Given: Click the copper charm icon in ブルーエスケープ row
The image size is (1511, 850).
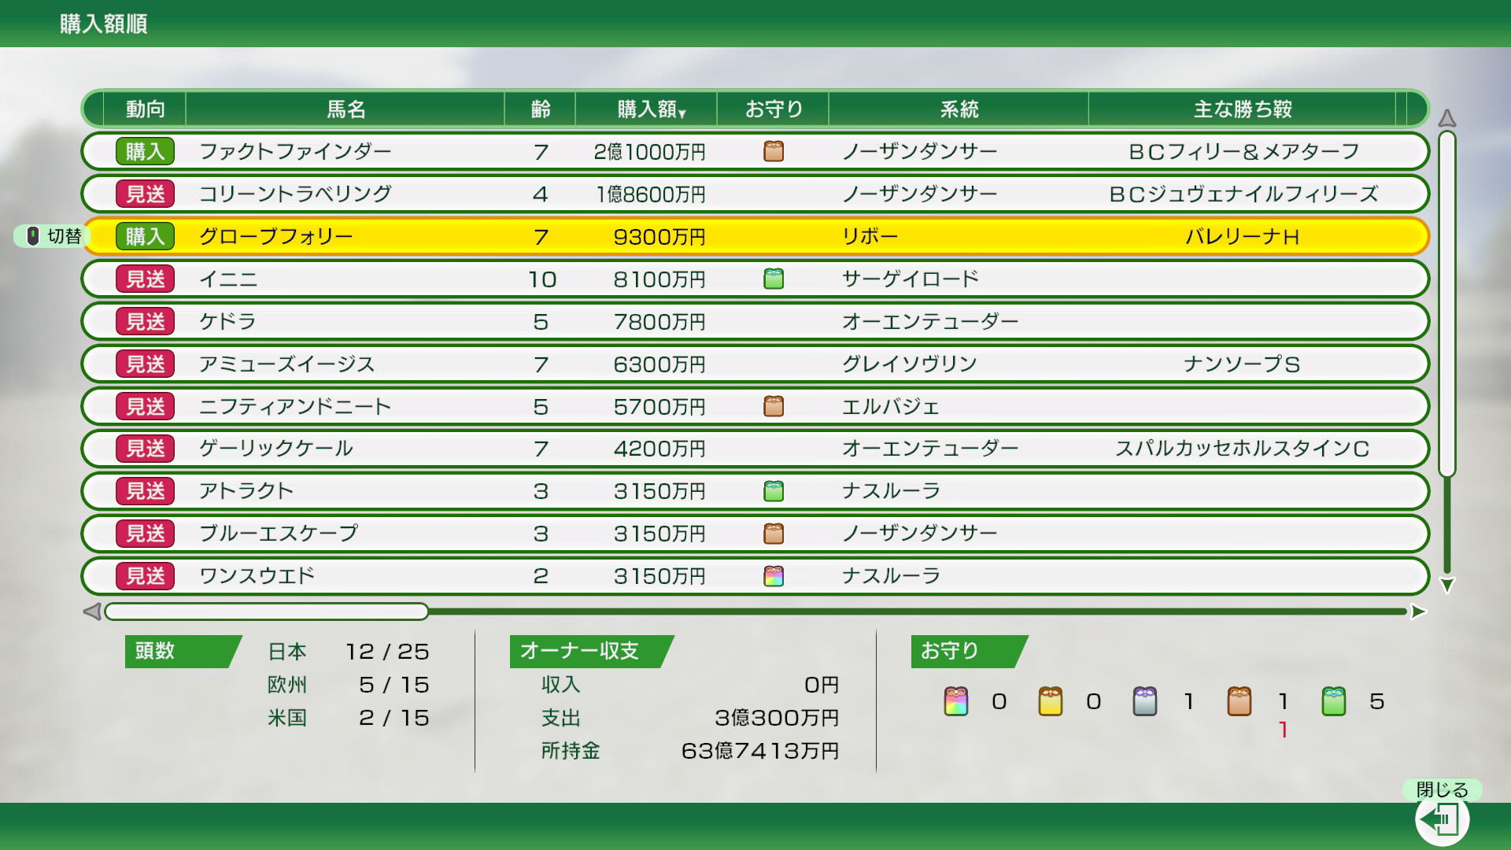Looking at the screenshot, I should [774, 534].
